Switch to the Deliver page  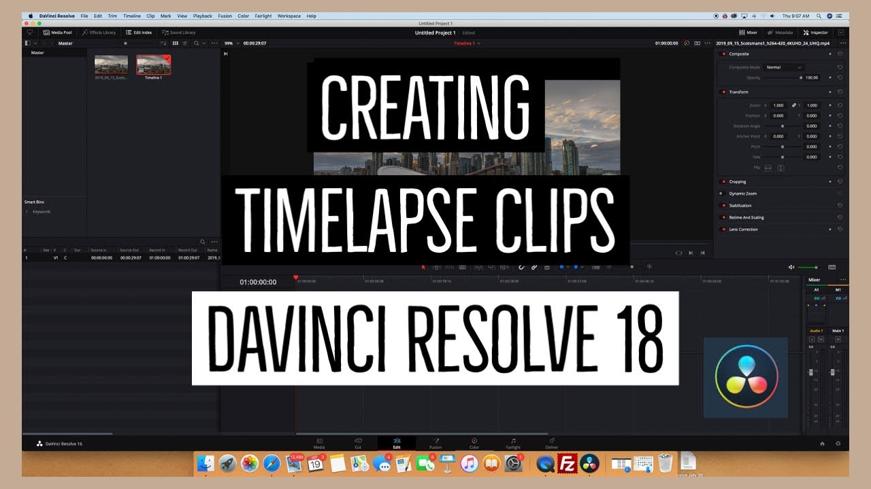tap(552, 443)
